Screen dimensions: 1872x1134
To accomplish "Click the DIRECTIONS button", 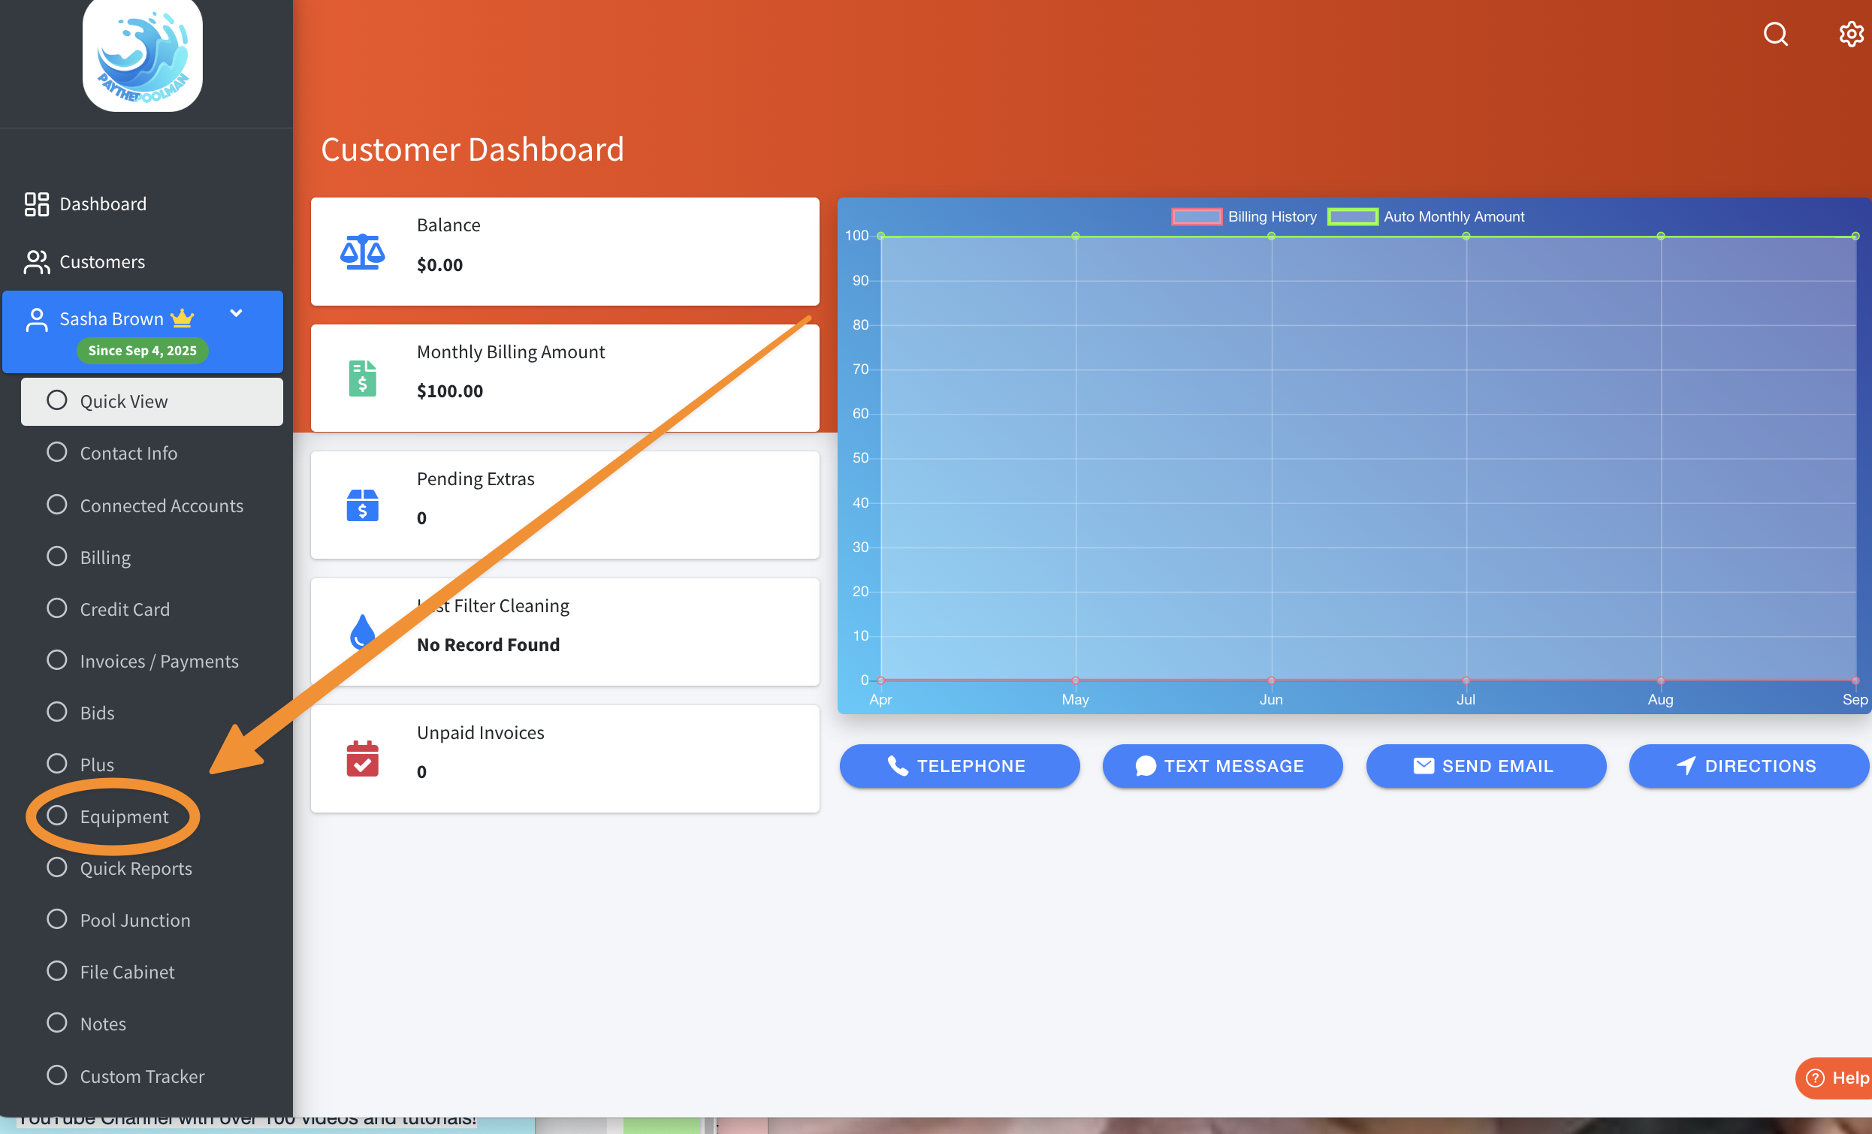I will click(1748, 765).
